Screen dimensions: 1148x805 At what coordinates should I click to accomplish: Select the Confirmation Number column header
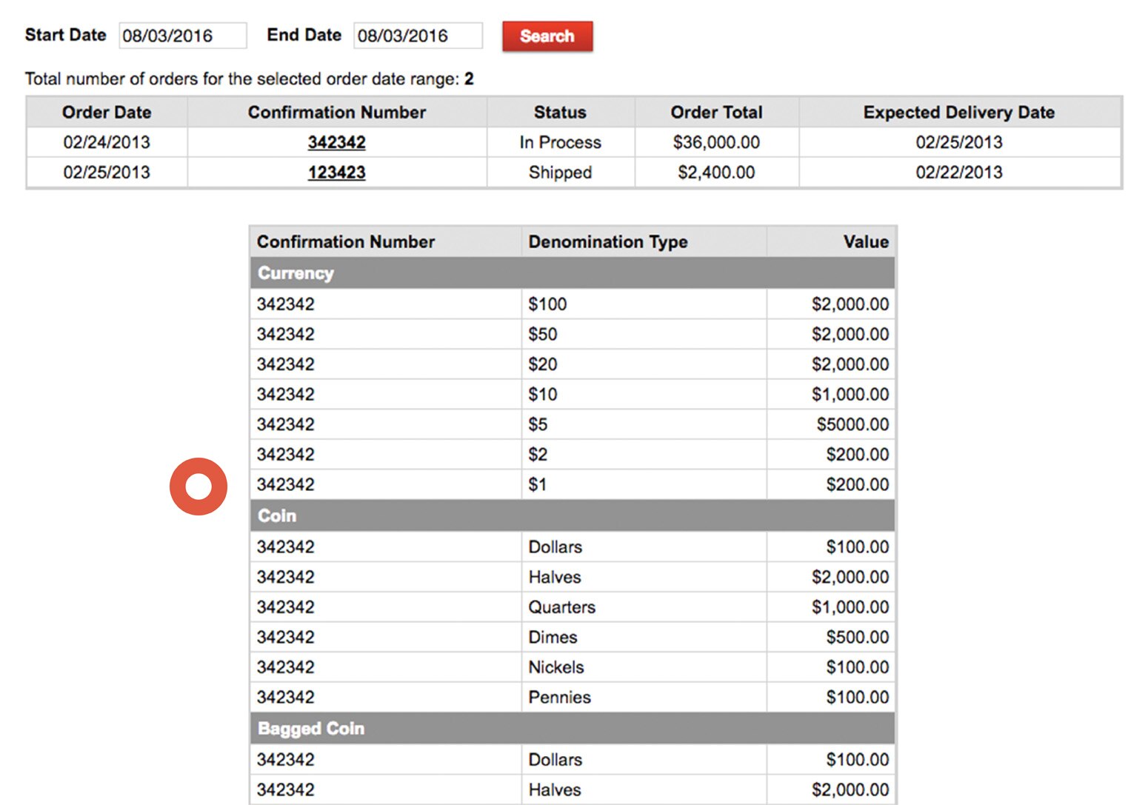(336, 112)
